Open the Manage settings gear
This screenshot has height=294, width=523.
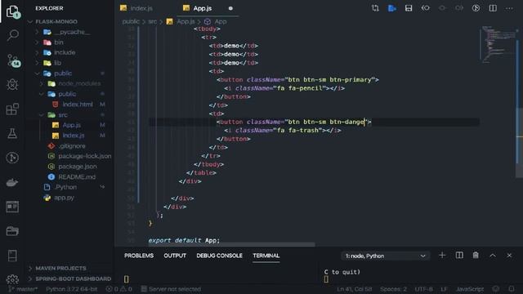[x=12, y=279]
